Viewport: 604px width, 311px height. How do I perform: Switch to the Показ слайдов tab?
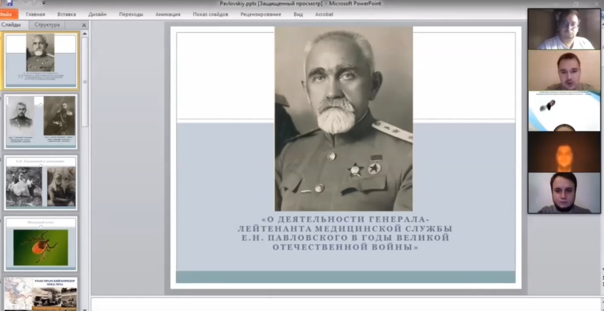tap(210, 14)
